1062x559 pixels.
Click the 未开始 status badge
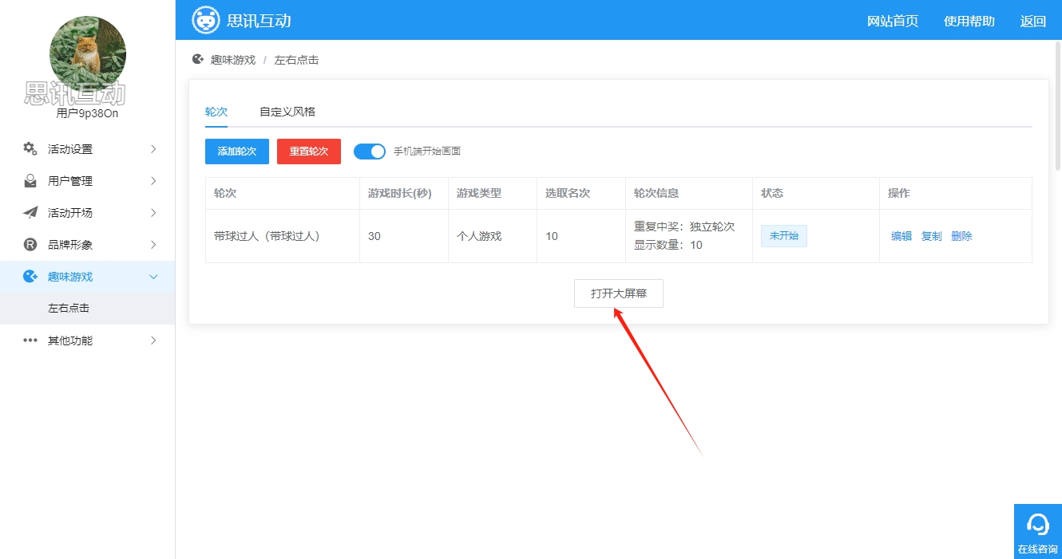pyautogui.click(x=784, y=236)
